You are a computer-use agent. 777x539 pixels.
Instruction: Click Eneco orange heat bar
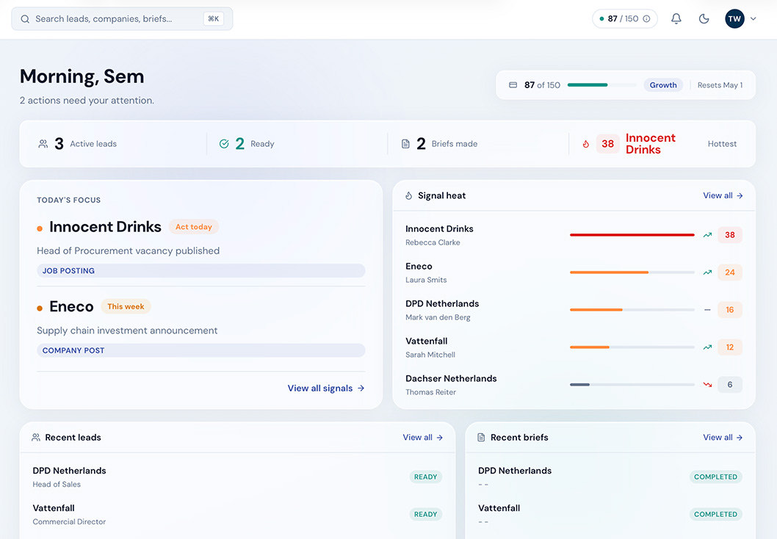632,272
